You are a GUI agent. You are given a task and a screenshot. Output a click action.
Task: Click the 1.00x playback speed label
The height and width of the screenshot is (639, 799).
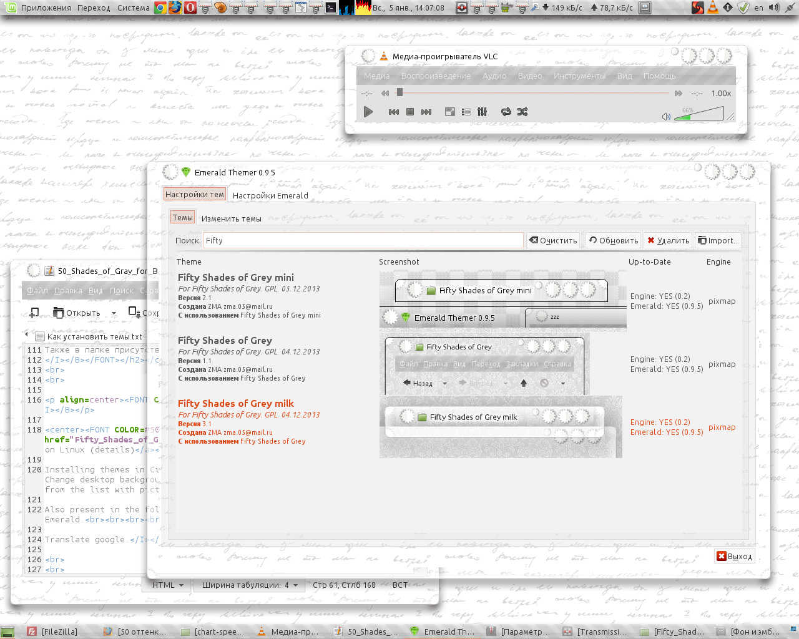coord(721,93)
